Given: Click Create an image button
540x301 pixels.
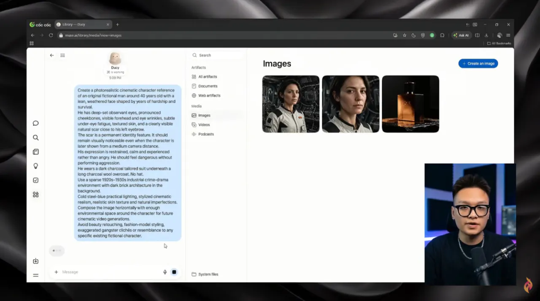Looking at the screenshot, I should coord(478,63).
